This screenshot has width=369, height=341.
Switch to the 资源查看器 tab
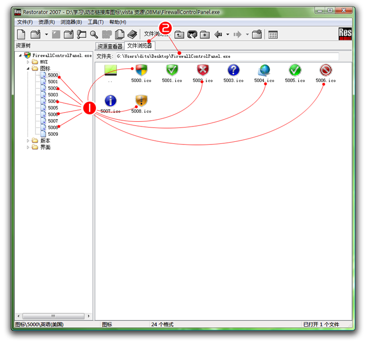pos(110,46)
